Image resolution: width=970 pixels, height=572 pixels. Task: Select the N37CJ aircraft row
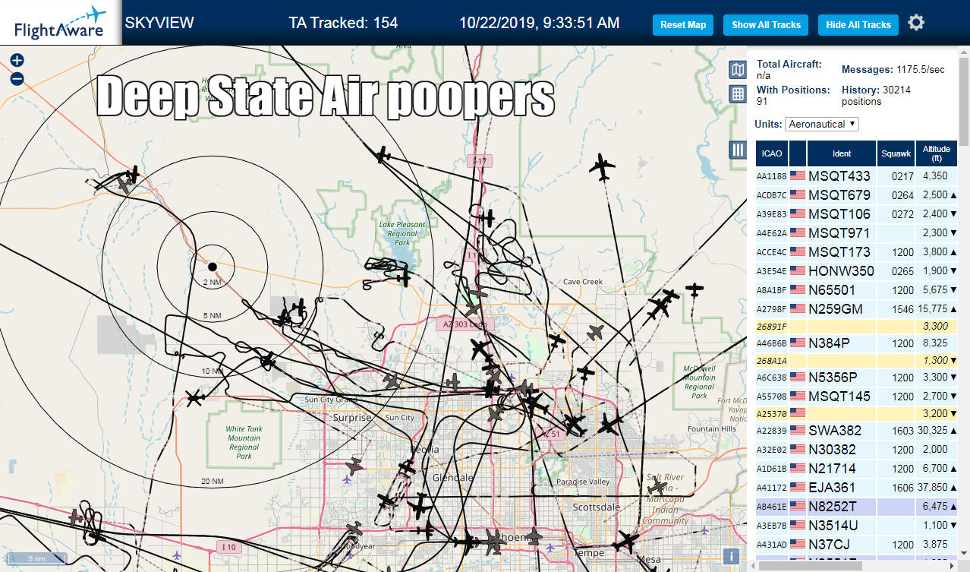pyautogui.click(x=856, y=544)
